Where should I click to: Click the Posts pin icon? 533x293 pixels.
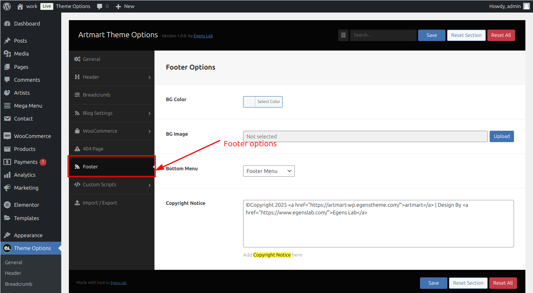[7, 41]
